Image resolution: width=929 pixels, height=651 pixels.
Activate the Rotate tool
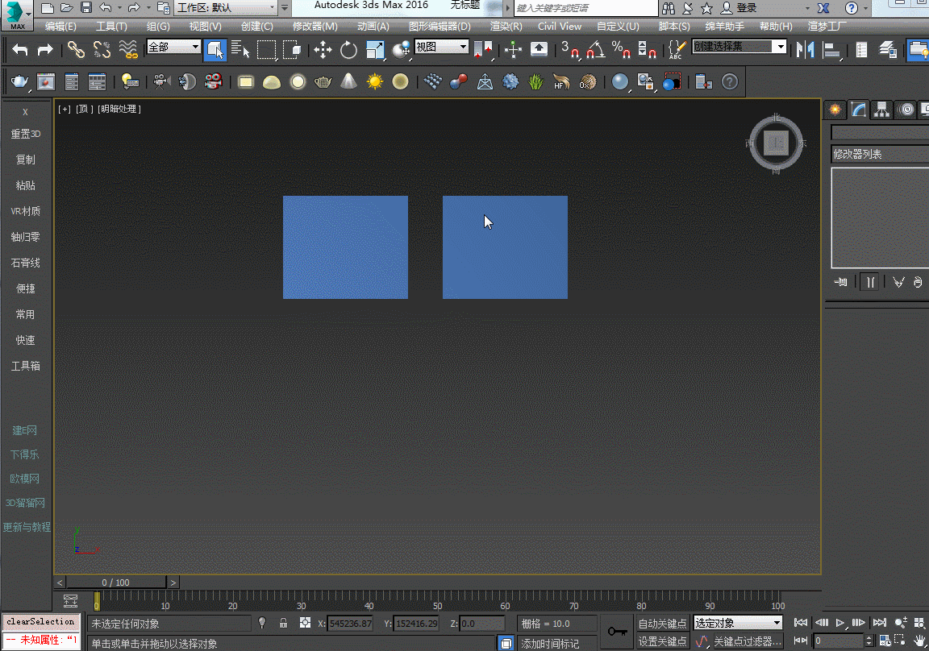348,50
